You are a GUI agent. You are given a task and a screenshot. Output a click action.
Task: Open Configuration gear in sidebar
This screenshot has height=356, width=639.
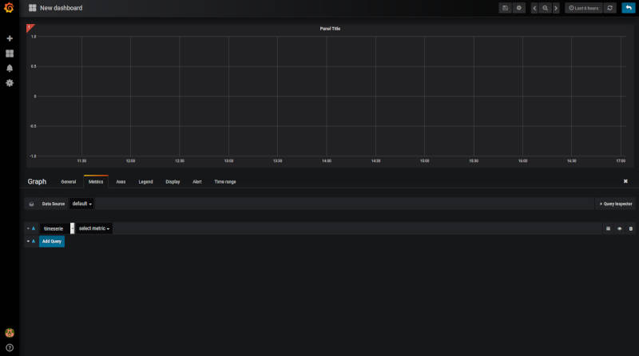[x=10, y=83]
